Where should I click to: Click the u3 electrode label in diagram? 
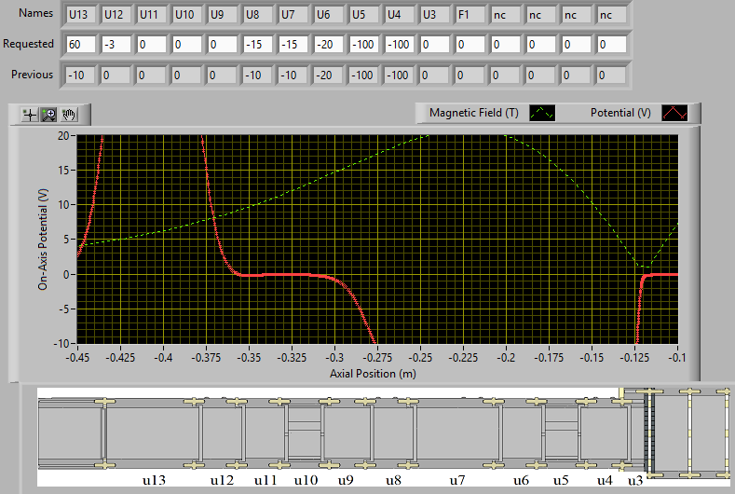635,480
